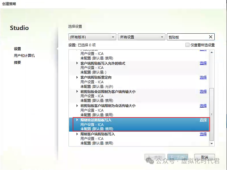The image size is (227, 170).
Task: Select the 限制客户端剪贴板写入 setting title
Action: (98, 134)
